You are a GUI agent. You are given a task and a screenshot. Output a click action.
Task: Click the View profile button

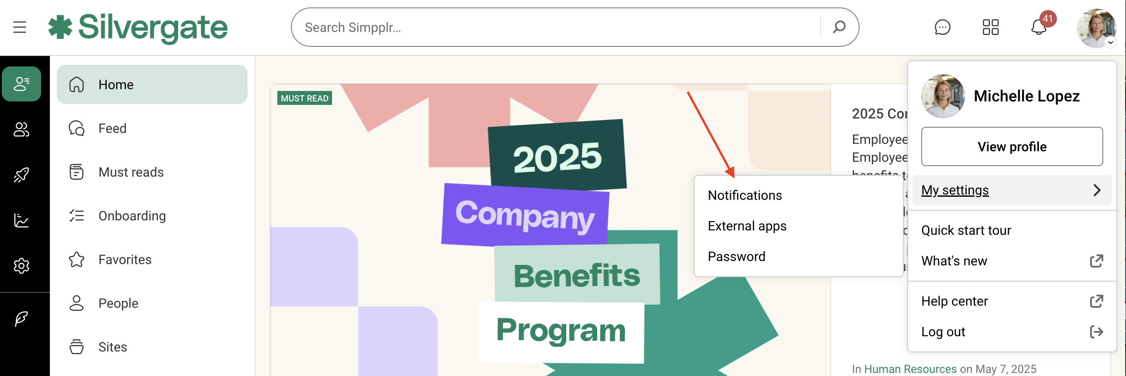[1011, 146]
